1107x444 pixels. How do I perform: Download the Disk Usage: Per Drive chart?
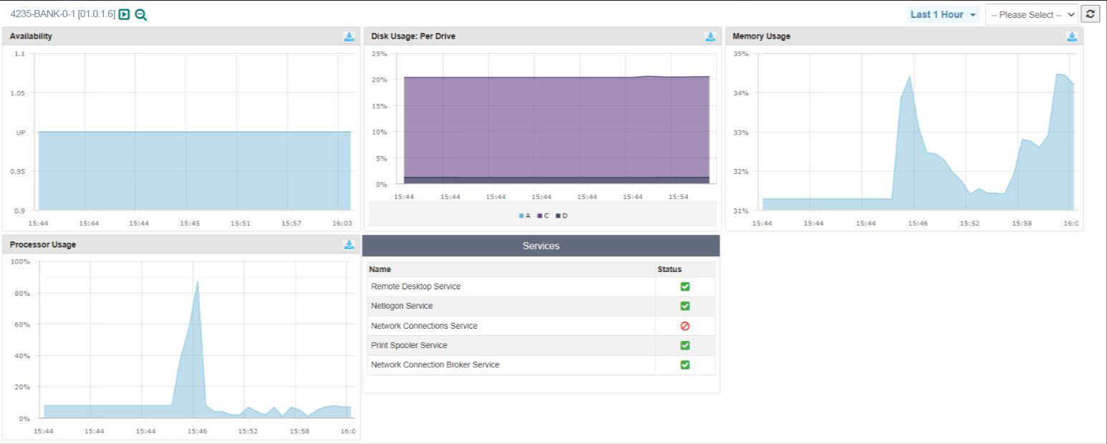[710, 37]
